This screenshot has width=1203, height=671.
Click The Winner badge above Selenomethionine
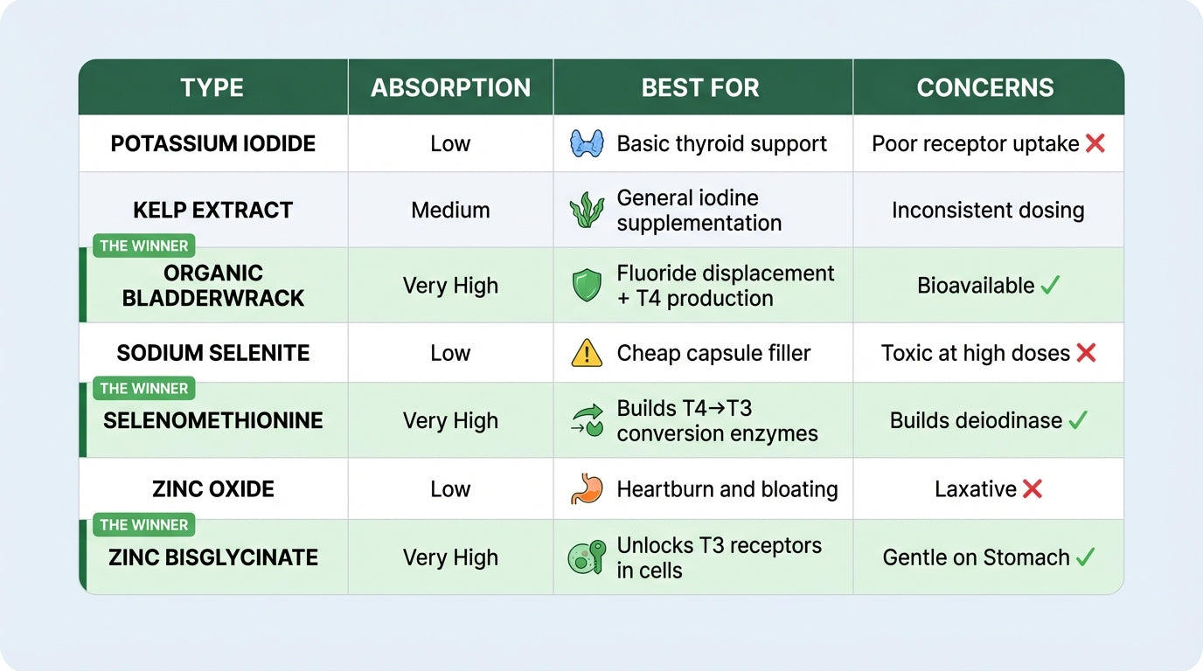point(143,388)
